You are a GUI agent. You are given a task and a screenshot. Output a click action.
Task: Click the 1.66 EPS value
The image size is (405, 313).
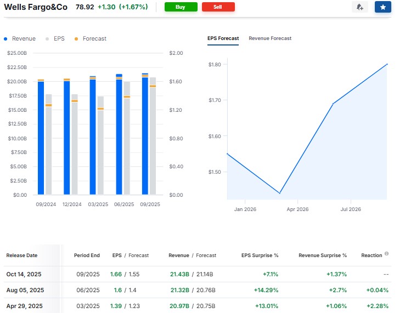click(x=116, y=274)
